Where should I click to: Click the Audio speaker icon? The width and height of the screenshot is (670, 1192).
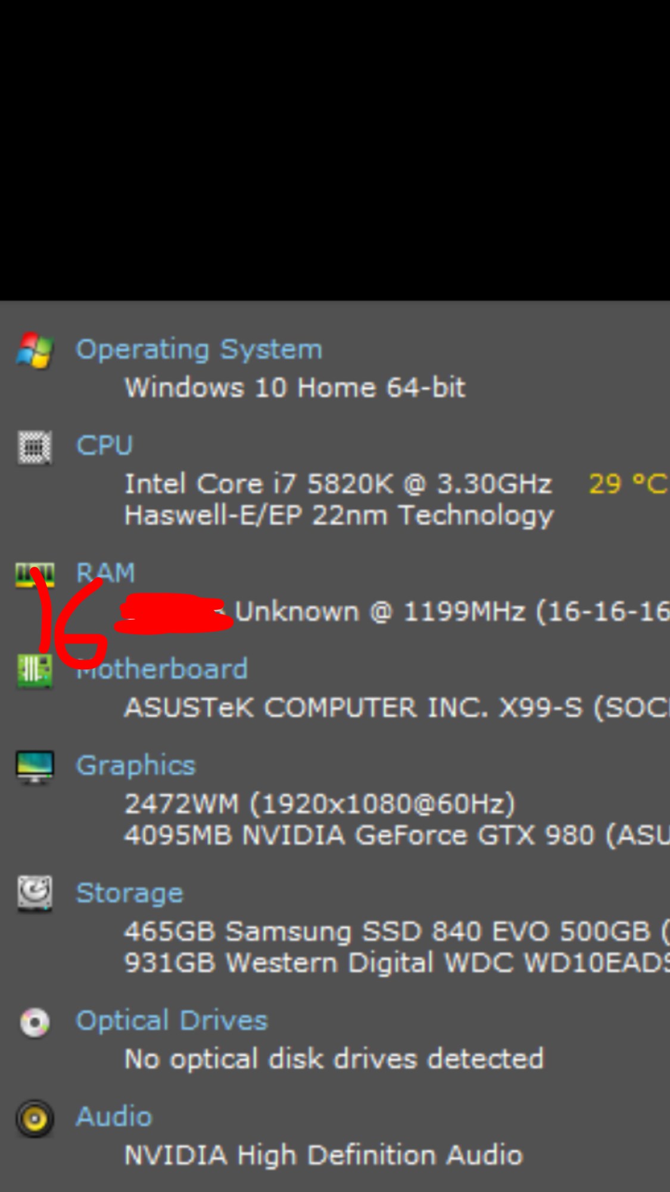click(35, 1119)
